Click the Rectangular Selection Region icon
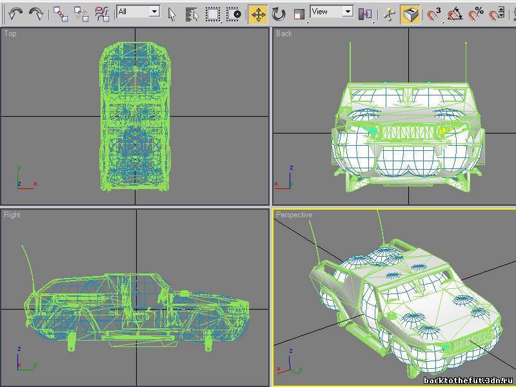The height and width of the screenshot is (387, 516). (213, 14)
